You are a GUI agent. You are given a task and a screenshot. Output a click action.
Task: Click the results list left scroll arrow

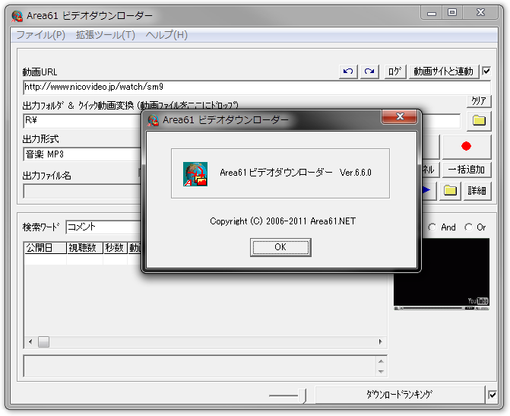(x=30, y=341)
